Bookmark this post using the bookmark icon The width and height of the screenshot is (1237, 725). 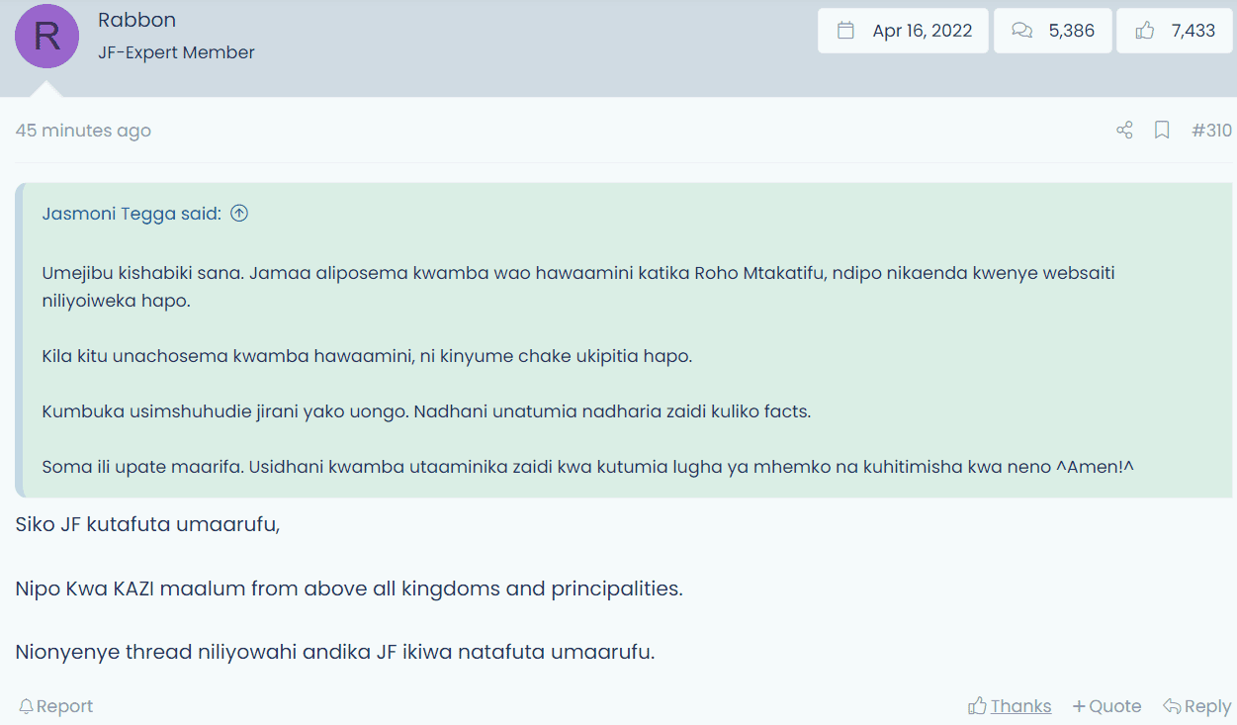tap(1162, 131)
